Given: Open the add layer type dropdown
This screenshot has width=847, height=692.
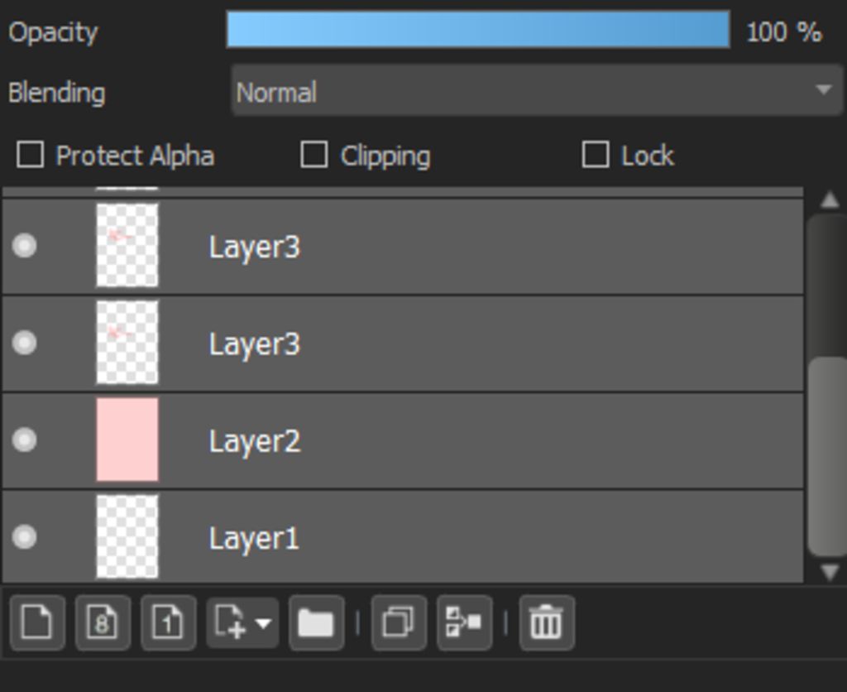Looking at the screenshot, I should 242,622.
